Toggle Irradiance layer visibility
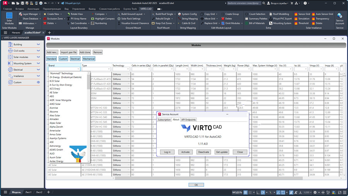Viewport: 348px width, 196px height. [x=38, y=76]
